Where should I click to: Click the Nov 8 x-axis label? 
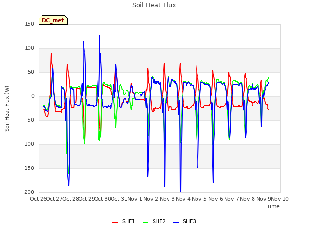click(248, 199)
